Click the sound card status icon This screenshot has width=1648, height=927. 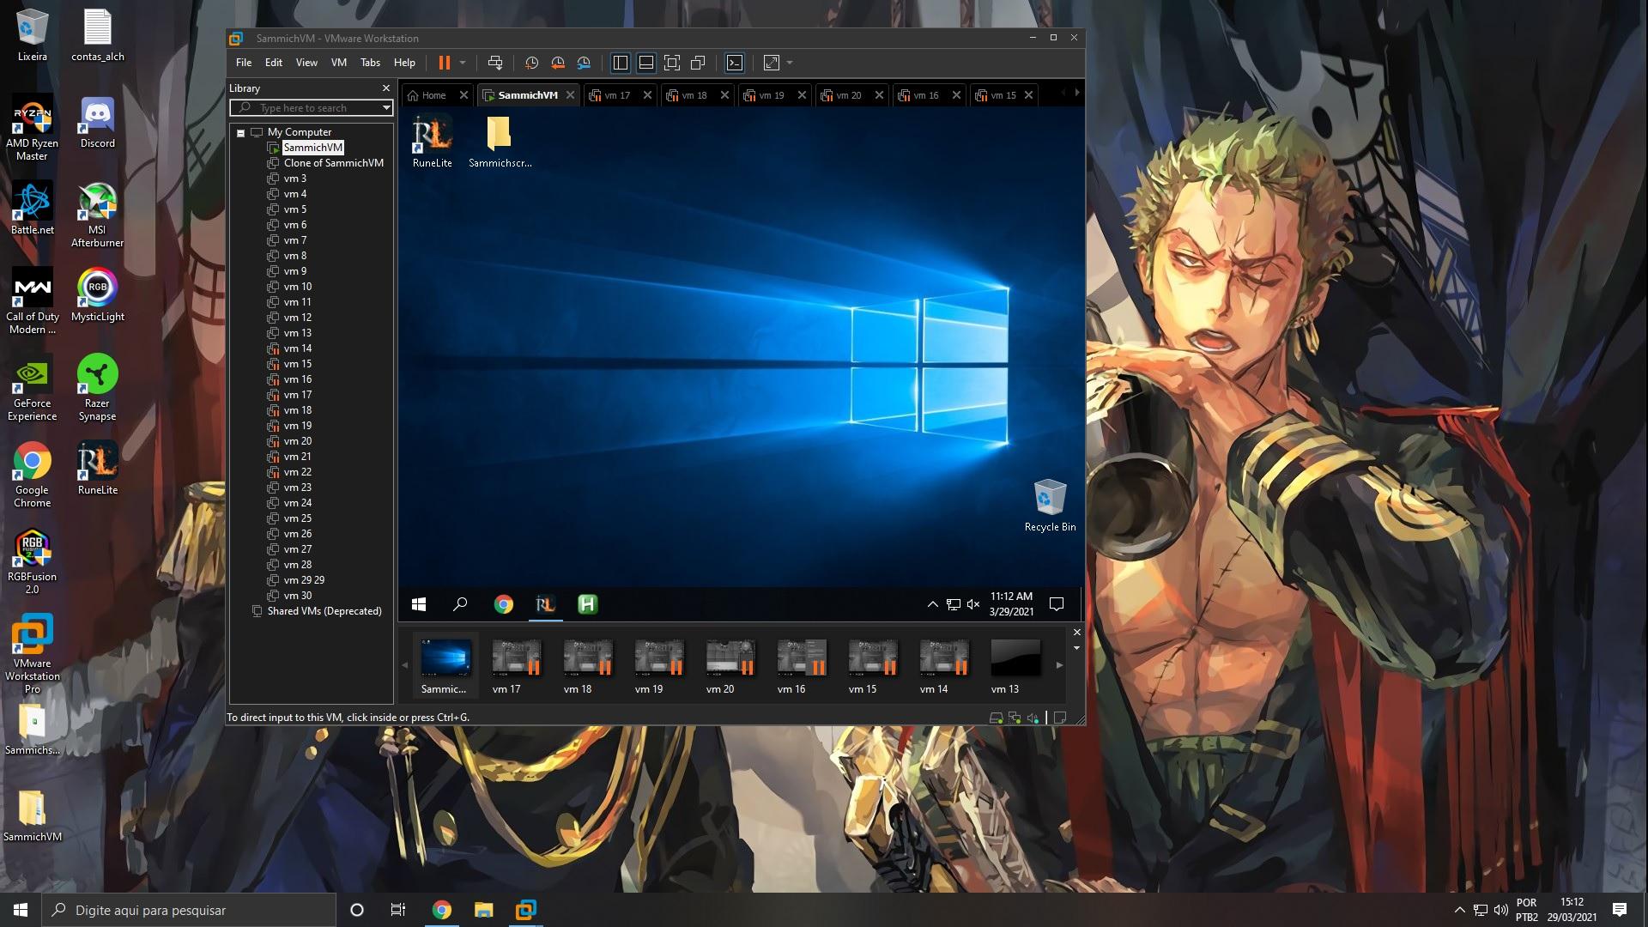click(1033, 718)
